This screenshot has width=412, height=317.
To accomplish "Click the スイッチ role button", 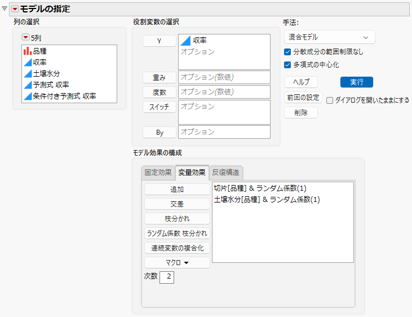I will [x=160, y=107].
